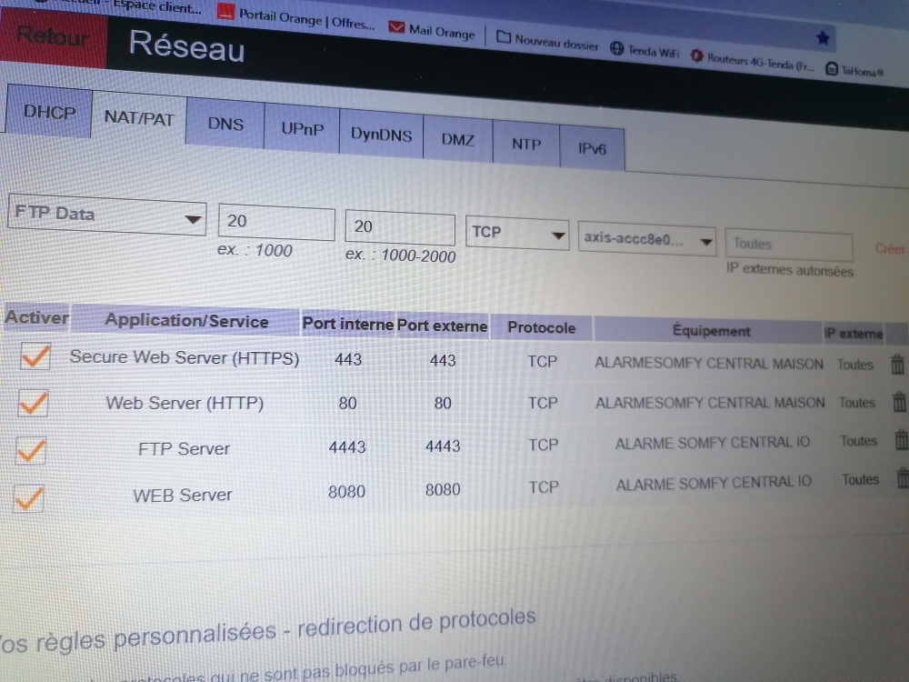Click the internal port field

pyautogui.click(x=275, y=222)
